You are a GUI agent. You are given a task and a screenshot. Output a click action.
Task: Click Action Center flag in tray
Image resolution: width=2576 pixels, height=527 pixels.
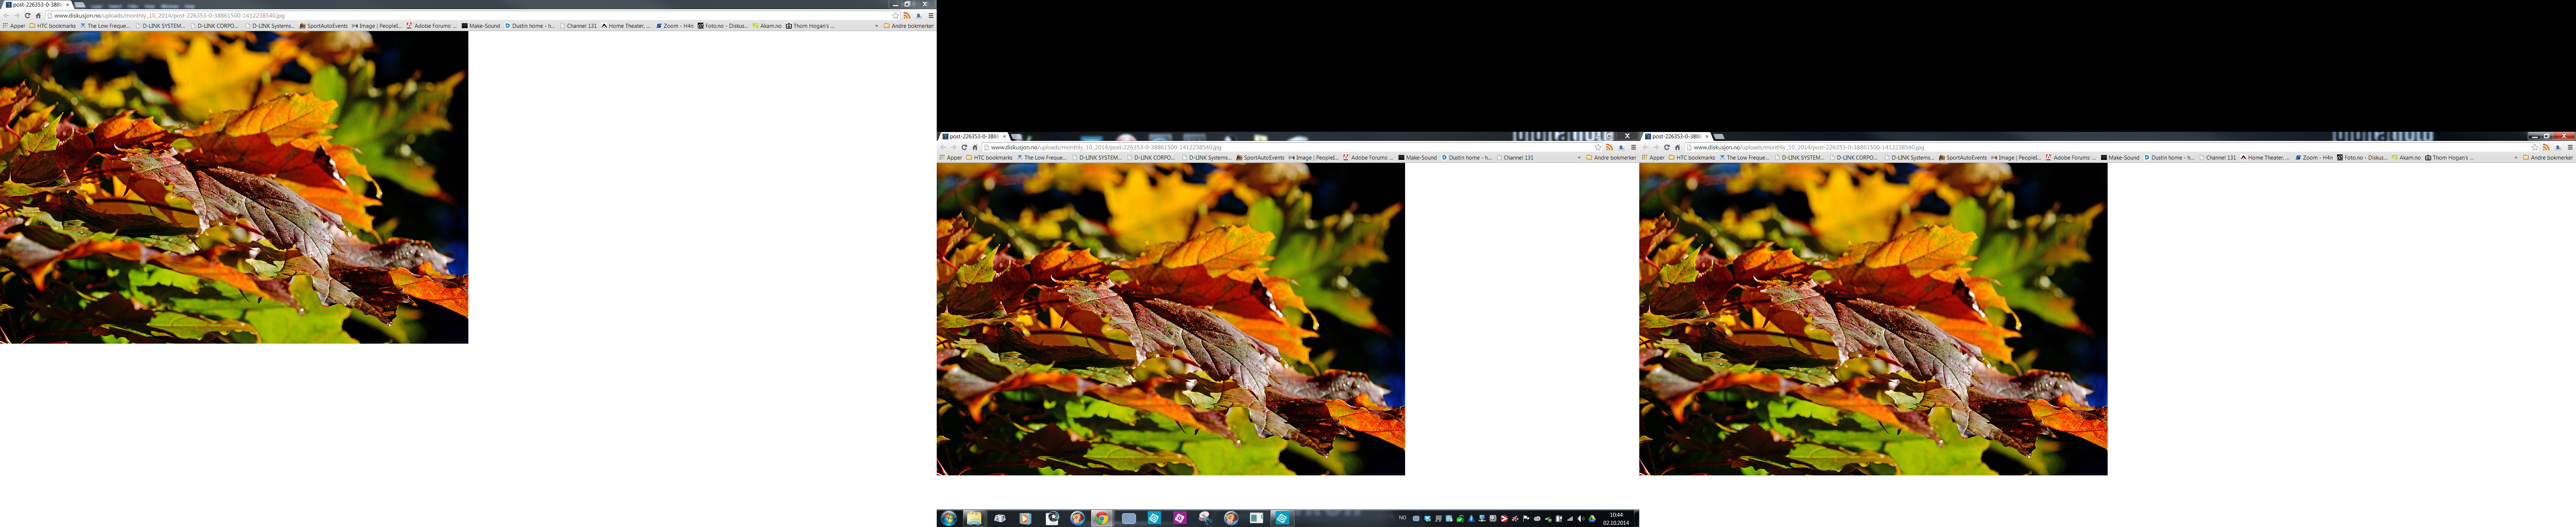point(1526,519)
